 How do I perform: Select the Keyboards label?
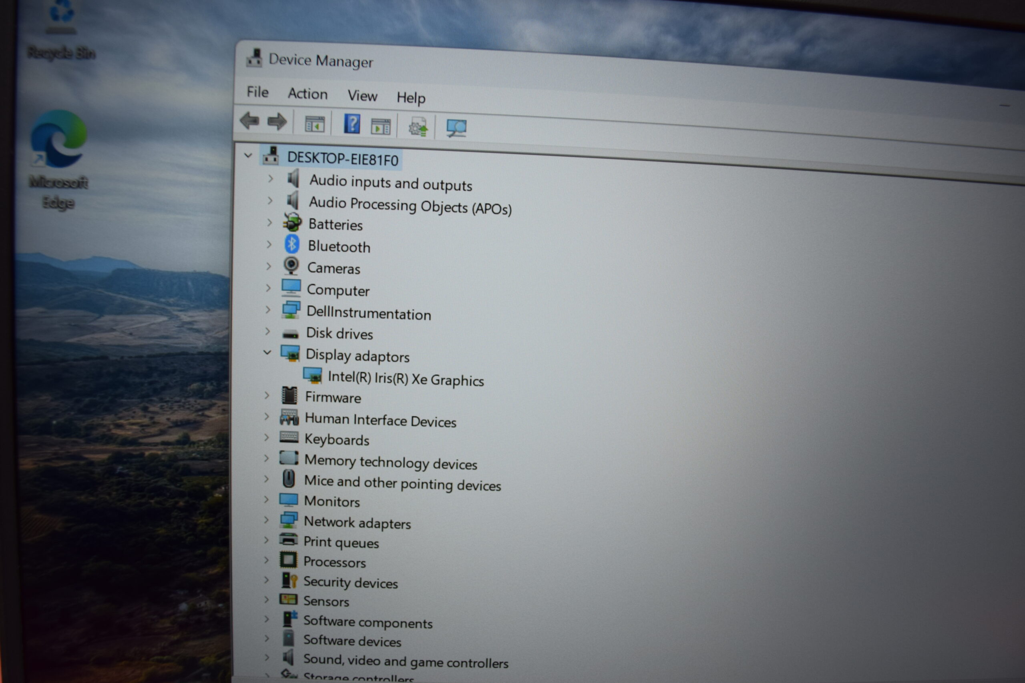tap(337, 439)
